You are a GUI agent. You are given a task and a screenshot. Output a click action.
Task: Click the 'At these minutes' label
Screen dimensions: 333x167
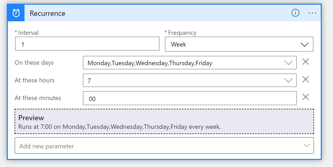point(38,98)
